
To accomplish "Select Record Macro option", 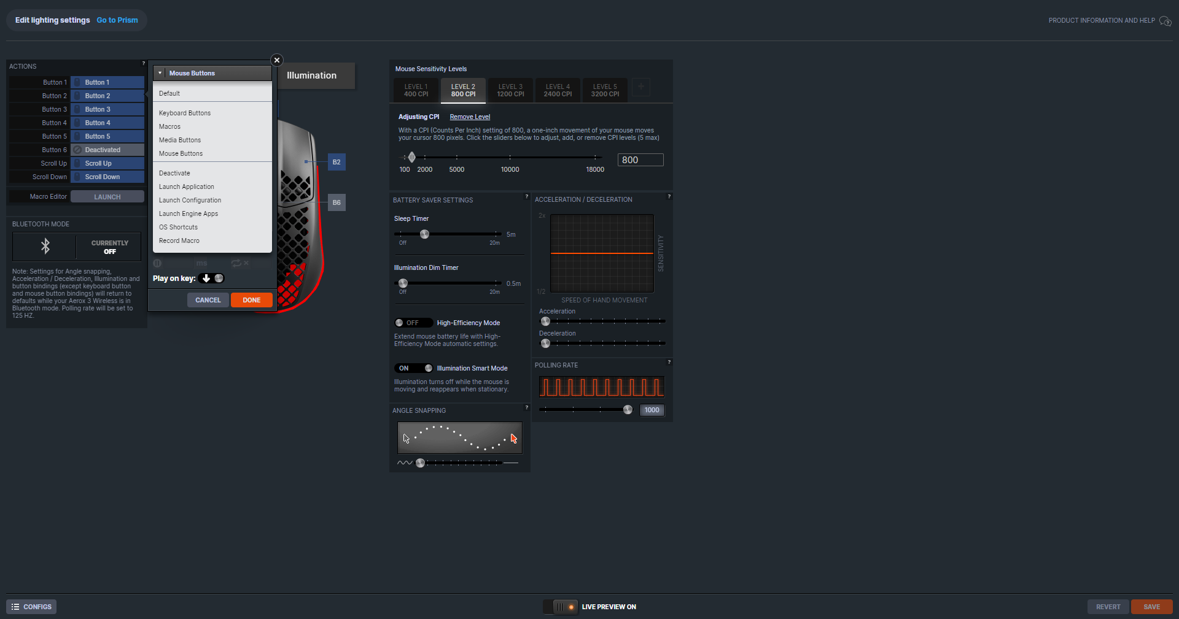I will tap(212, 240).
